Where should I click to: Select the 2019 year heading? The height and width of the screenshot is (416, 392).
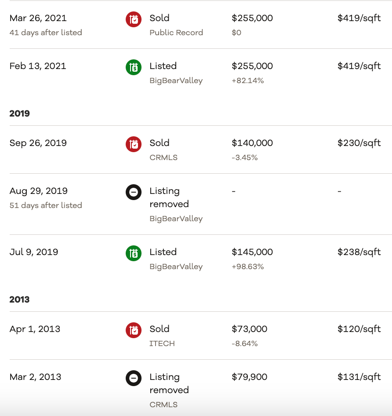(x=20, y=113)
